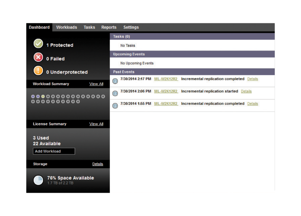Click View All beside Workload Summary
Screen dimensions: 301x216
[x=96, y=84]
